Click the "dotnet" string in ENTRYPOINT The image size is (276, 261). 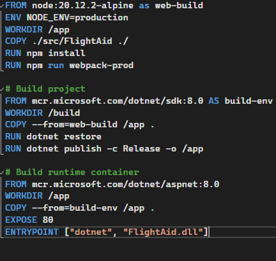tap(91, 232)
